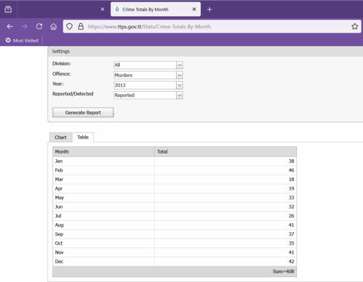Select the May row label

59,198
